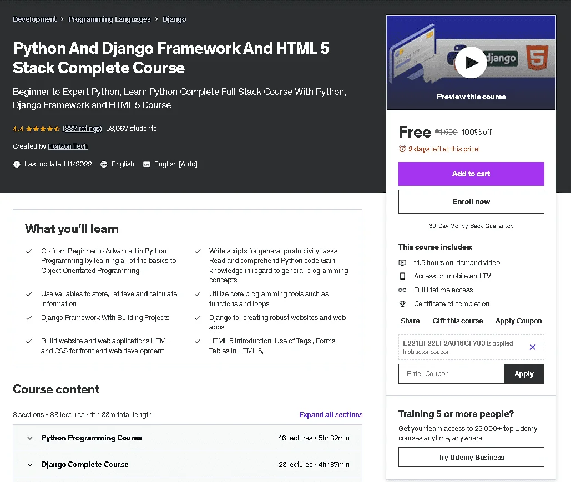
Task: Click checkmark beside Go from Beginner to Advanced
Action: pos(29,251)
